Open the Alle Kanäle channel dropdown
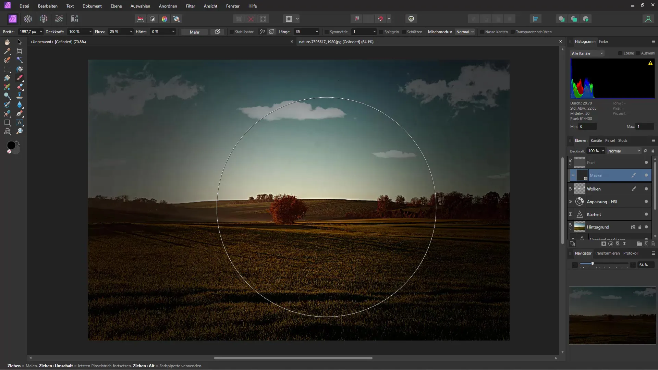The image size is (658, 370). point(587,53)
